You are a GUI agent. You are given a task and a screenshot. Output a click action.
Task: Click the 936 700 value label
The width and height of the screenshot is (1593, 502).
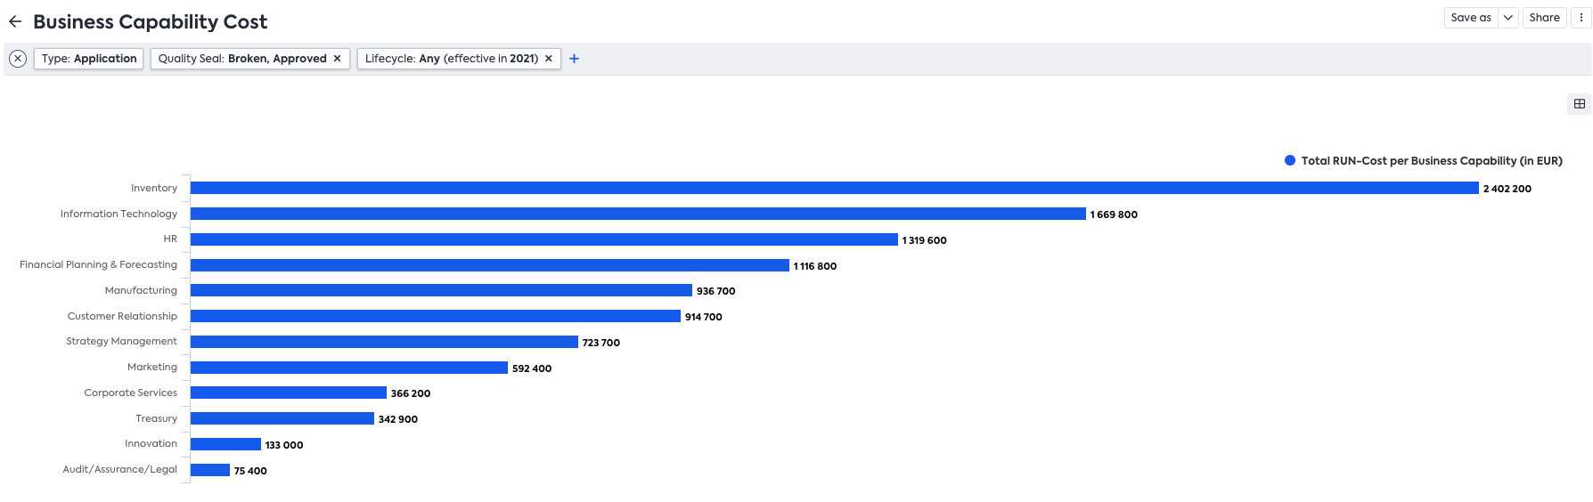tap(716, 291)
